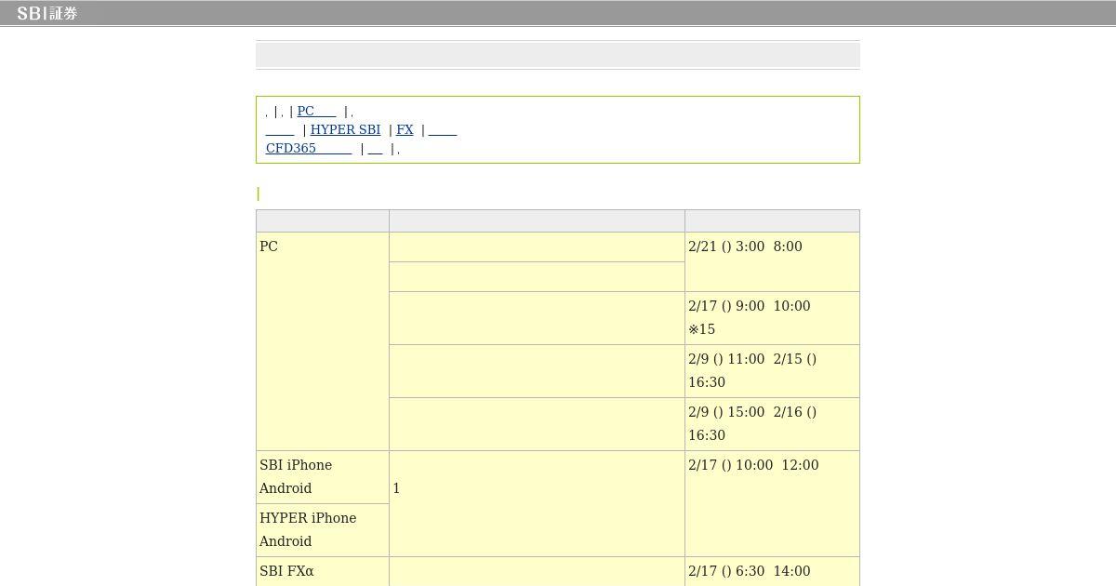Select the 'SBI FXα' cell

click(323, 571)
